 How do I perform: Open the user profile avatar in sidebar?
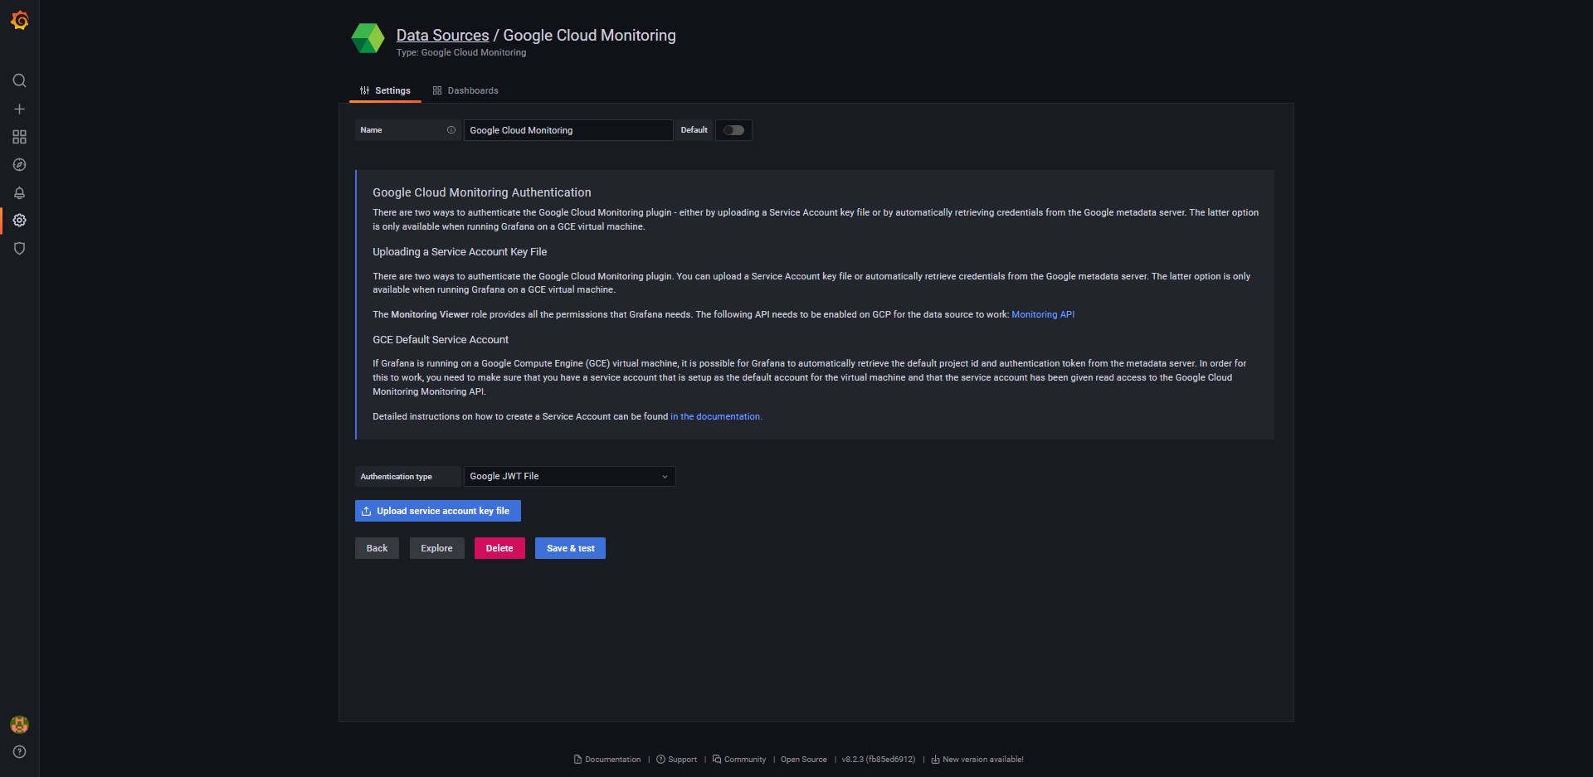tap(20, 725)
